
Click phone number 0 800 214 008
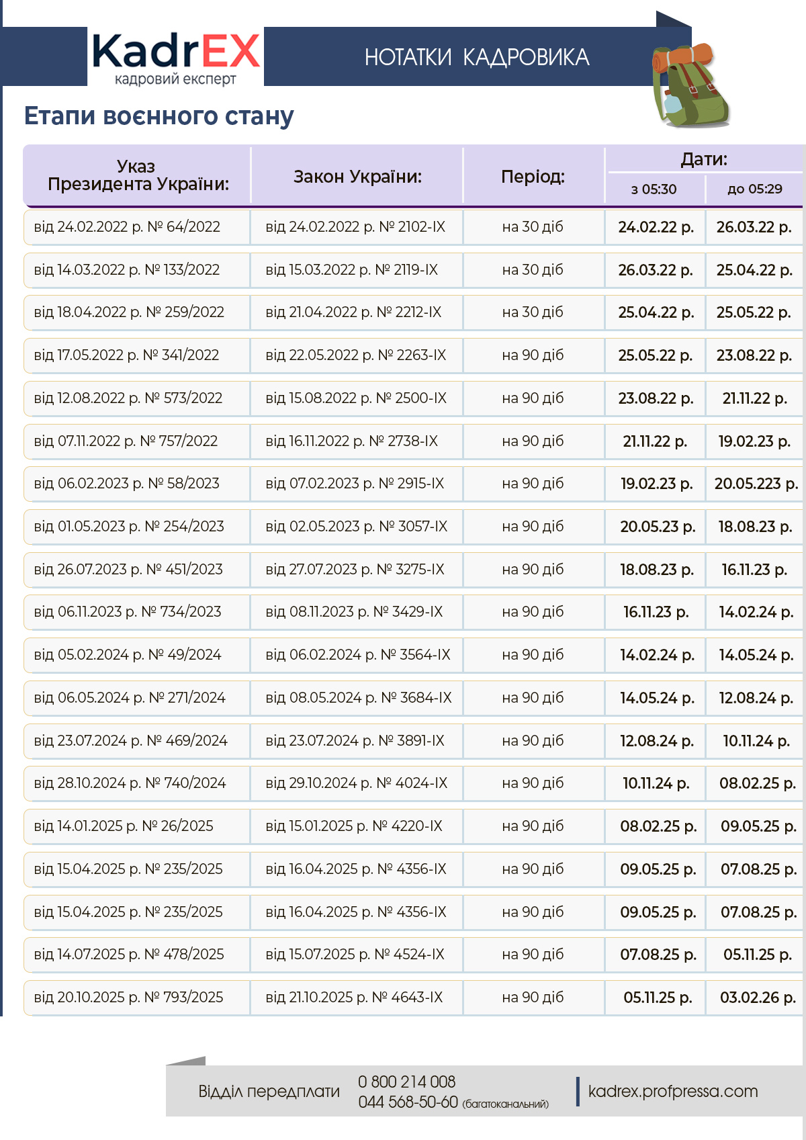(406, 1082)
